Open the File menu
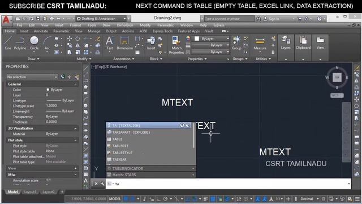The image size is (362, 204). click(x=20, y=25)
